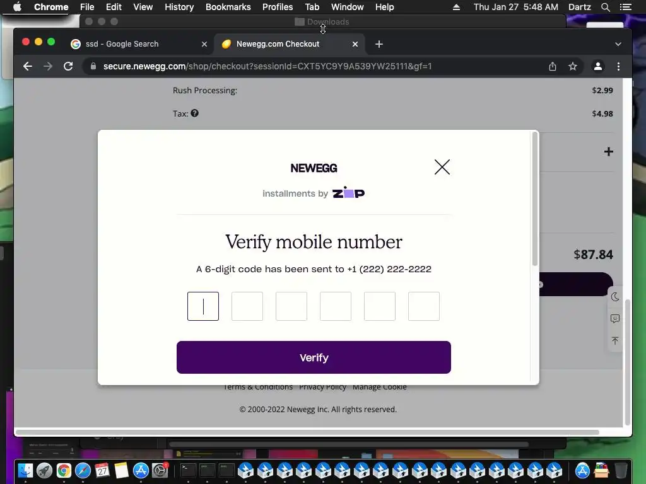Expand the plus sign section in order summary
Viewport: 646px width, 484px height.
(609, 151)
